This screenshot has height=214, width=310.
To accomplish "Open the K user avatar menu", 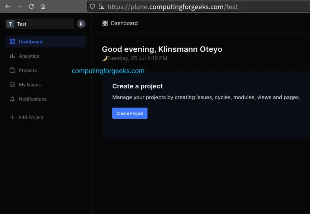I will (81, 24).
